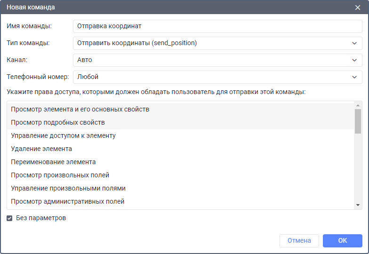Viewport: 369px width, 254px height.
Task: Select Просмотр административных полей item
Action: pyautogui.click(x=68, y=201)
